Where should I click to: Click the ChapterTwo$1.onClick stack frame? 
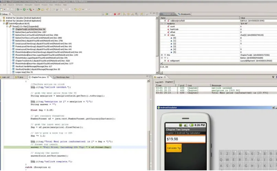(30, 29)
